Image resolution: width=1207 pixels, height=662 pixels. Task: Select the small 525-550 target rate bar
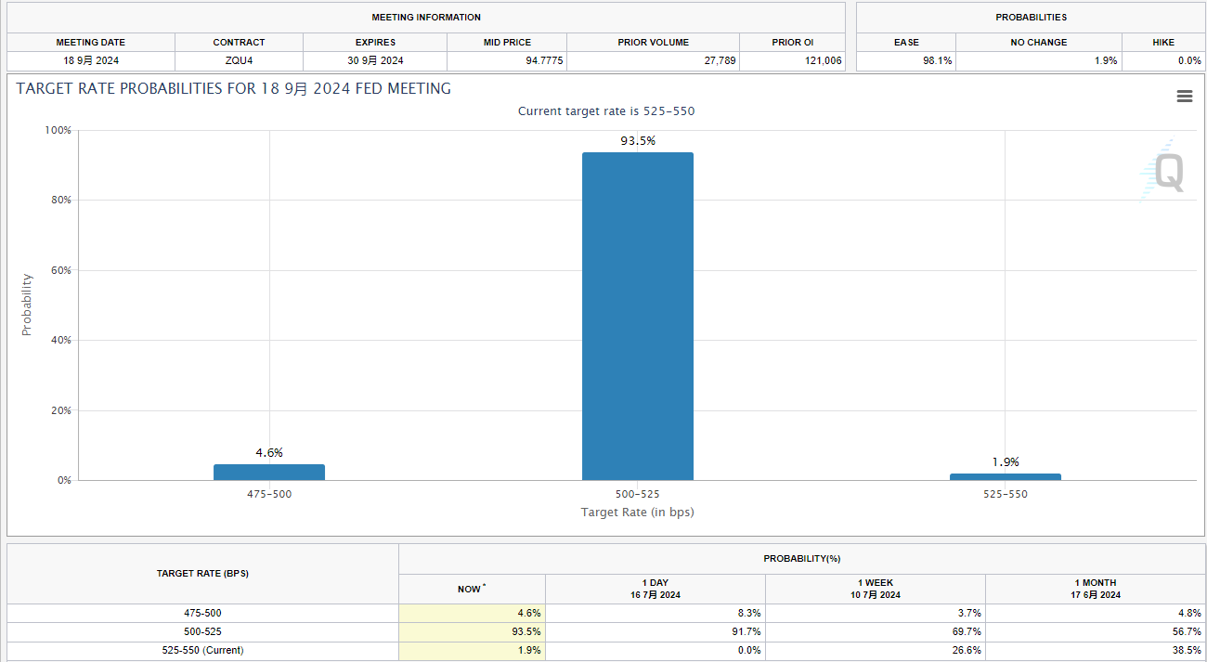[1005, 476]
